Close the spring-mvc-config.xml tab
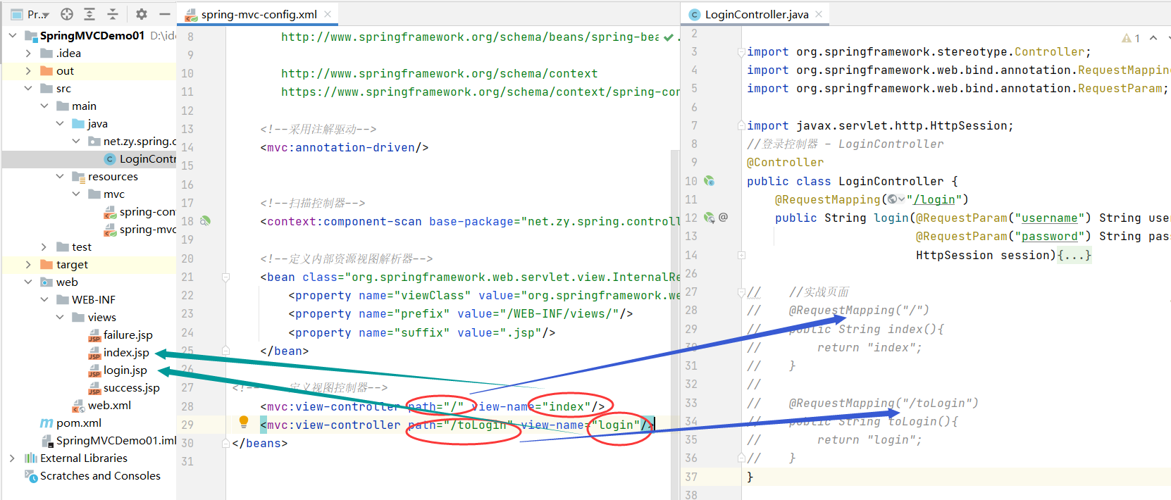The image size is (1171, 500). (x=328, y=14)
